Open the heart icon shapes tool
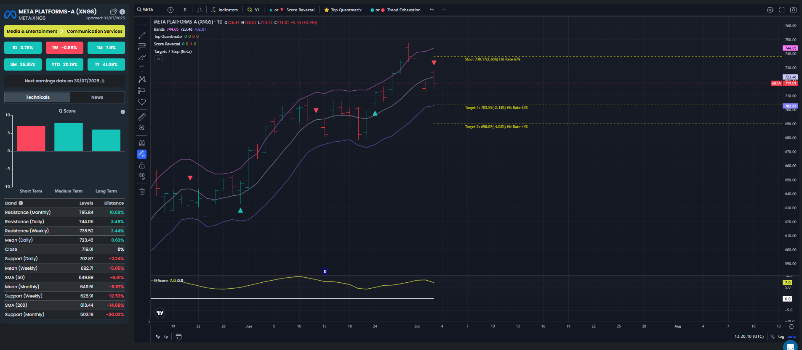Viewport: 802px width, 350px height. (142, 102)
